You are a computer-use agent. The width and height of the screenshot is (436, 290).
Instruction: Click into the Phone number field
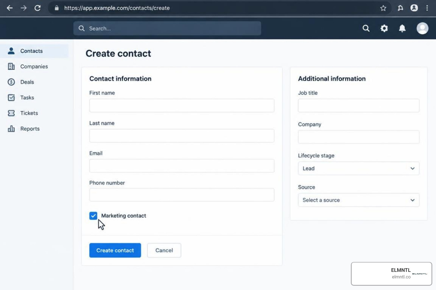tap(182, 195)
